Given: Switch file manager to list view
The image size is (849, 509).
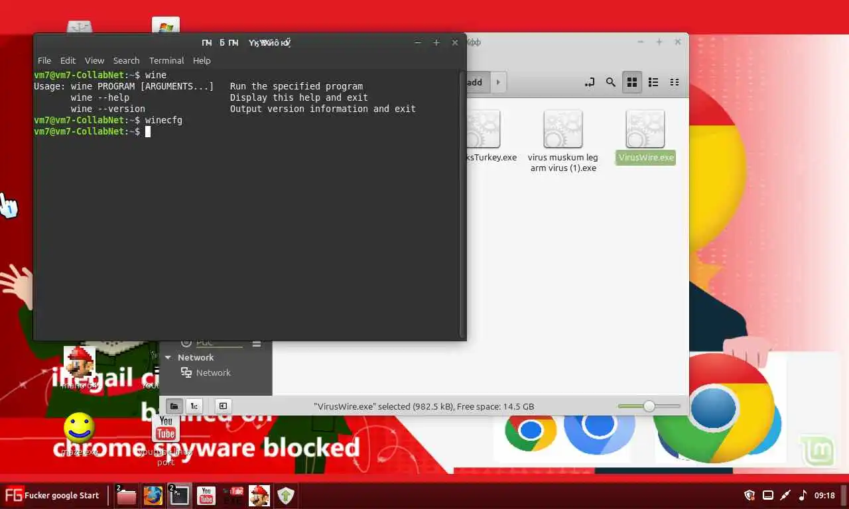Looking at the screenshot, I should [653, 82].
